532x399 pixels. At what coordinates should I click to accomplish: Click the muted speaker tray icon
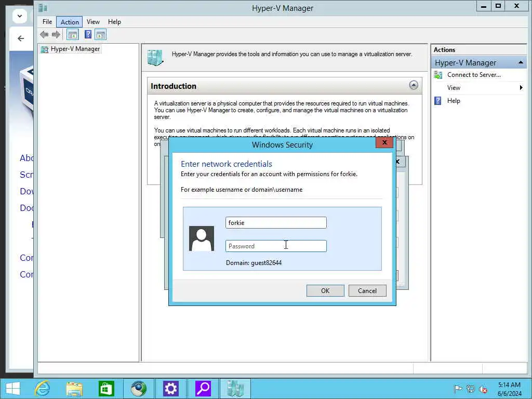point(483,390)
